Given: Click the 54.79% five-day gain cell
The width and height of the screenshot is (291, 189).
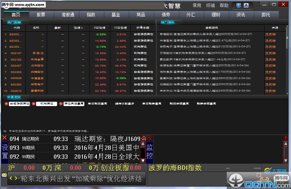Looking at the screenshot, I should coord(101,91).
